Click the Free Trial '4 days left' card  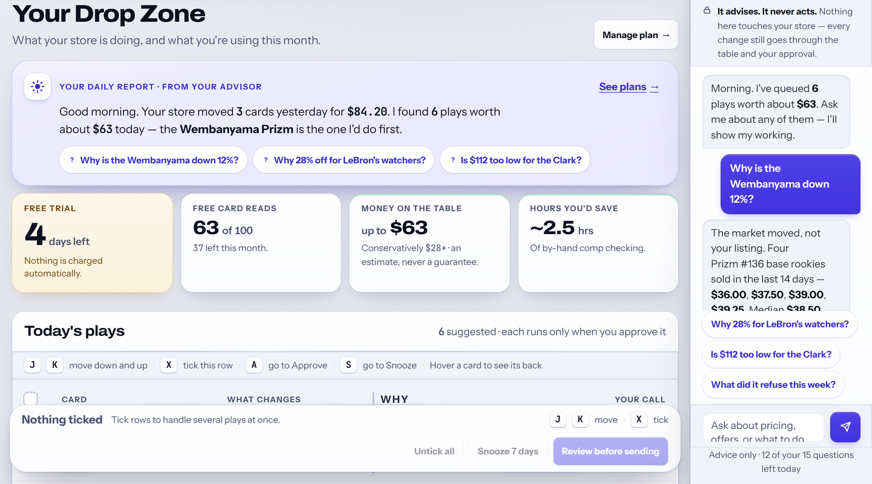[92, 243]
